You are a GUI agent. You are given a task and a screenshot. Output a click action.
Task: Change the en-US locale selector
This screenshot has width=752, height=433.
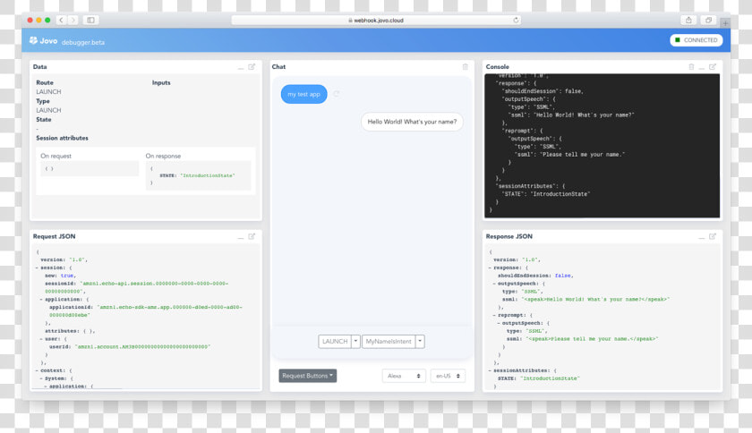448,376
